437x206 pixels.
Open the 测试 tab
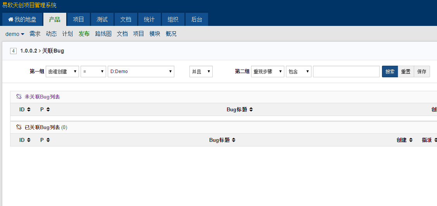[x=102, y=19]
